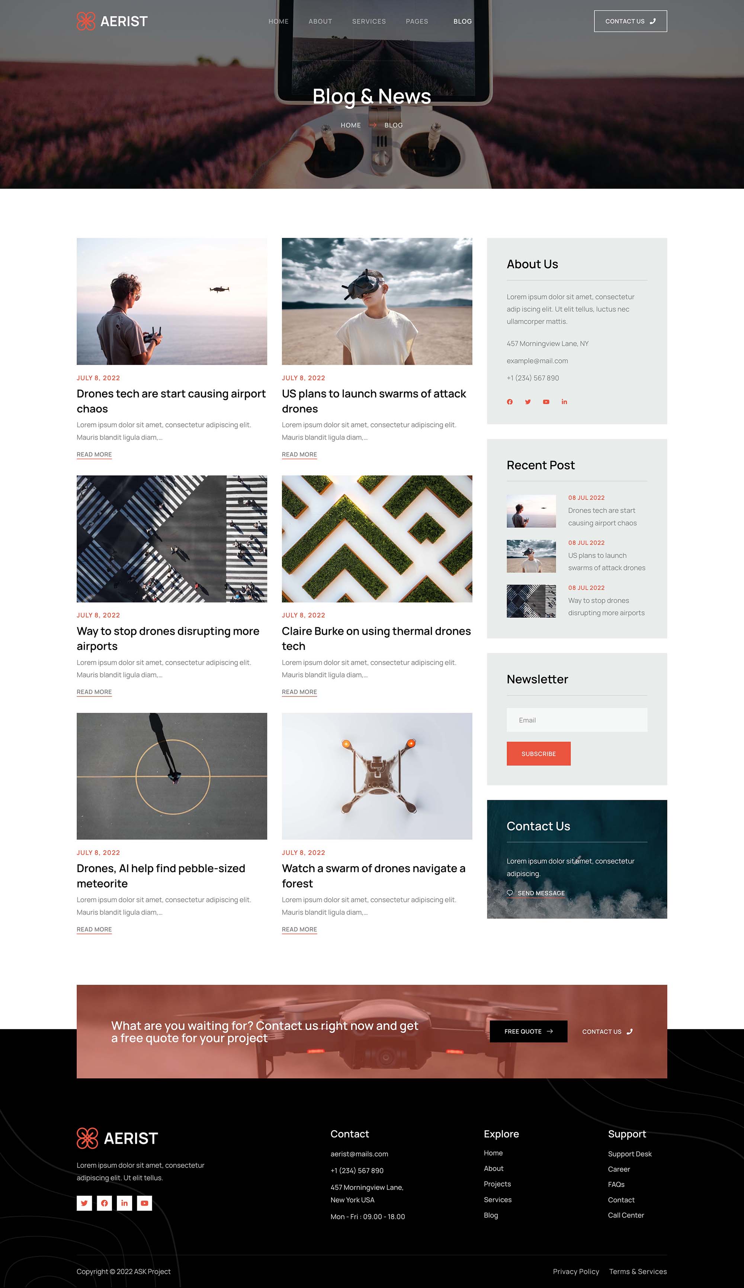744x1288 pixels.
Task: Click the footer LinkedIn square icon
Action: (x=124, y=1203)
